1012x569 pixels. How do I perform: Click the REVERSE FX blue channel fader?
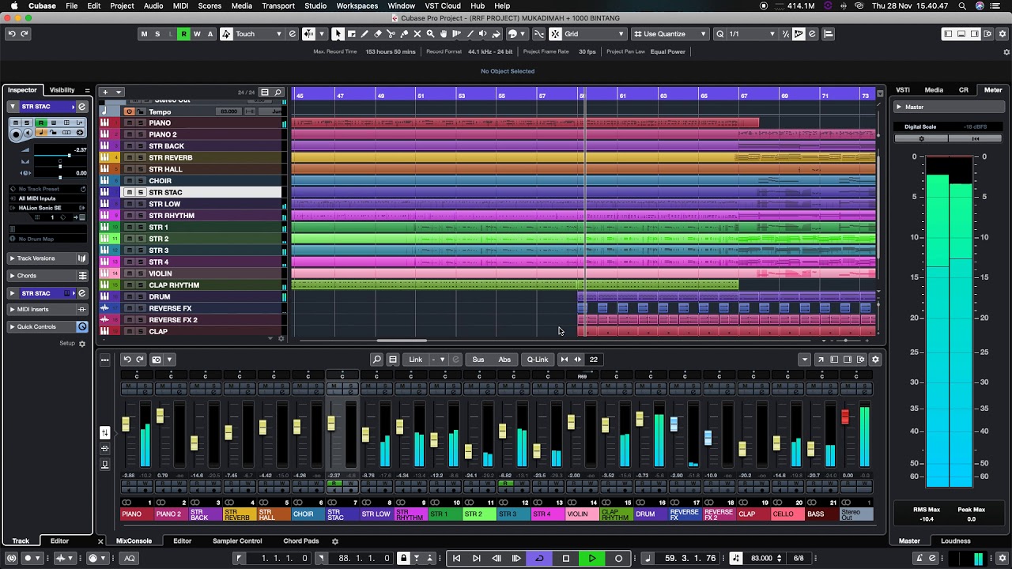674,424
